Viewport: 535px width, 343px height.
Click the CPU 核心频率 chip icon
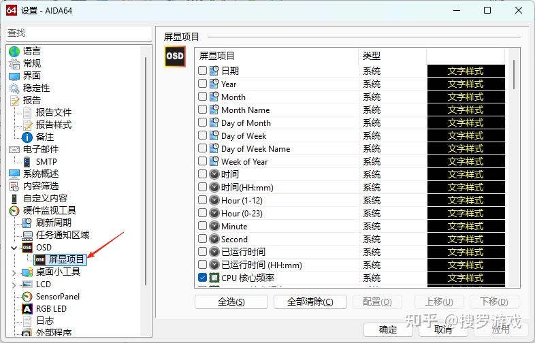click(214, 278)
